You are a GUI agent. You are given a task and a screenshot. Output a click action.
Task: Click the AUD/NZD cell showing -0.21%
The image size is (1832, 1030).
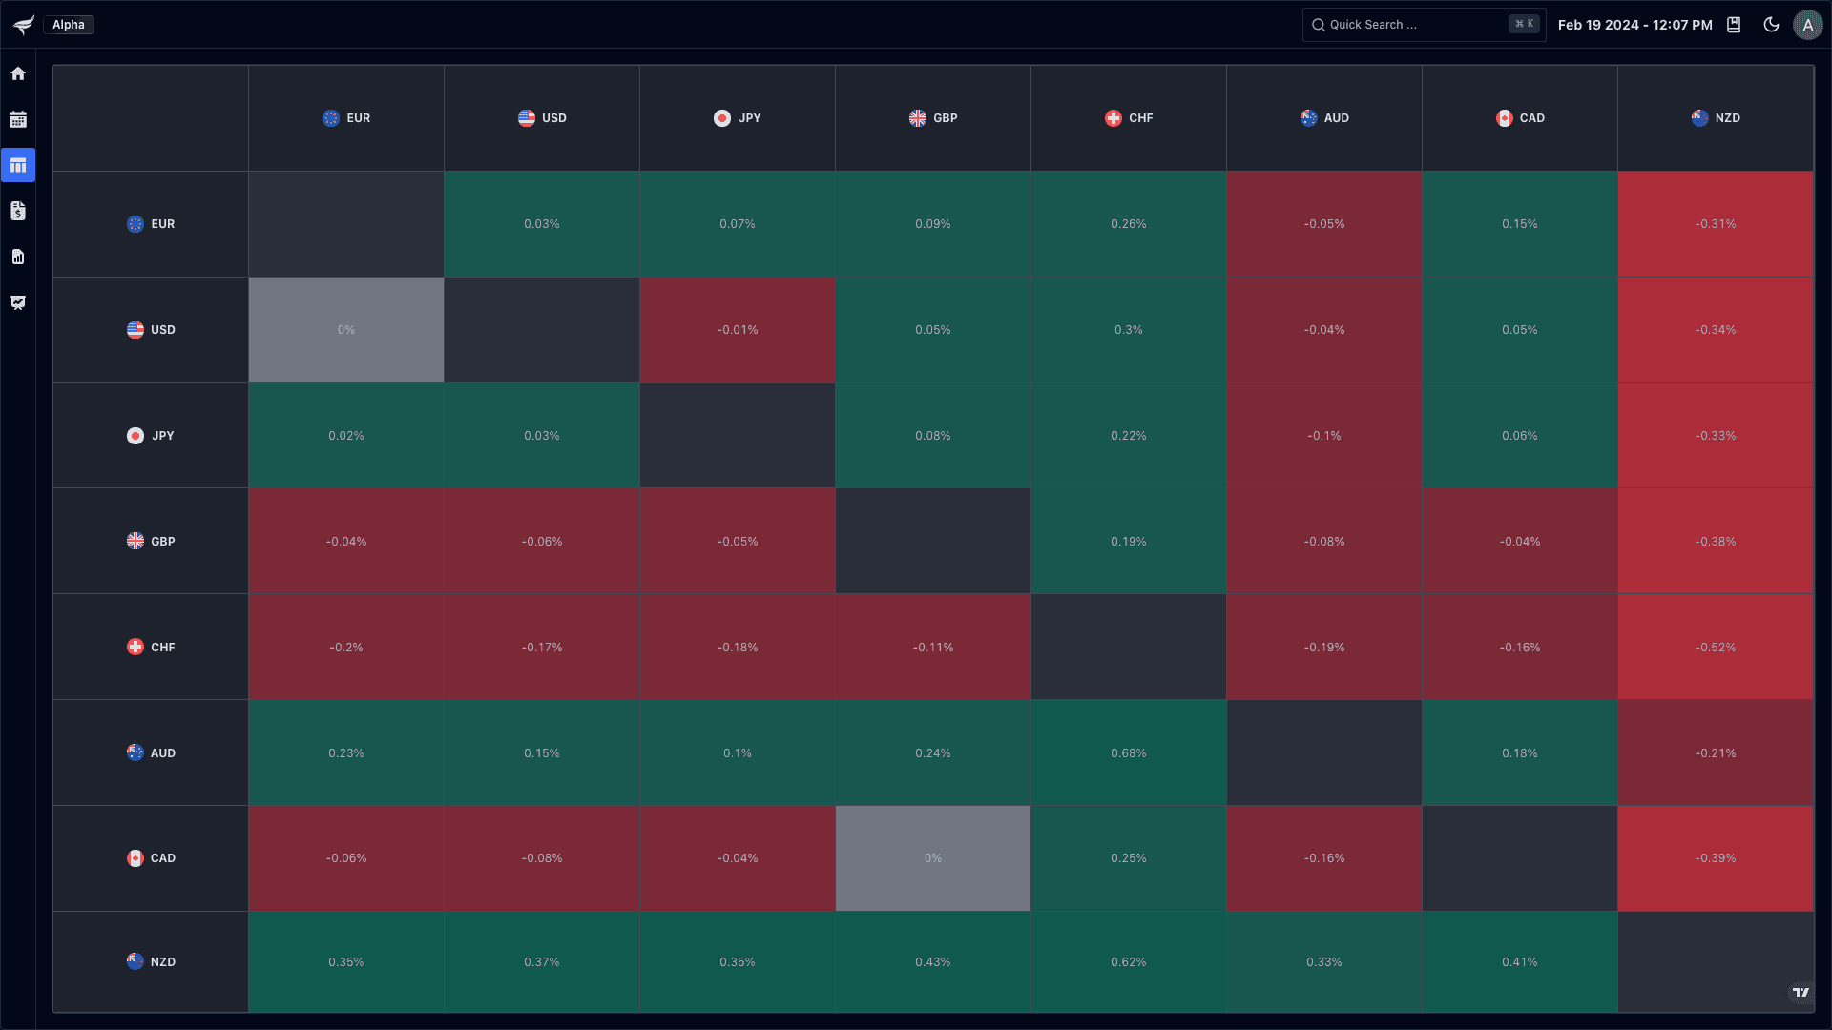click(1716, 752)
